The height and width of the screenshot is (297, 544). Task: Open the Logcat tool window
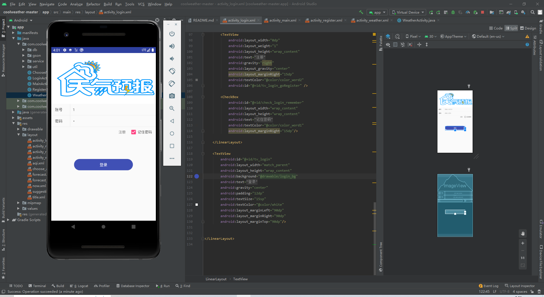(x=79, y=286)
